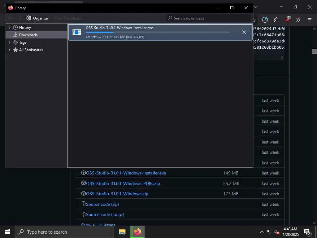Click the package icon beside Windows.zip
Image resolution: width=317 pixels, height=238 pixels.
83,193
